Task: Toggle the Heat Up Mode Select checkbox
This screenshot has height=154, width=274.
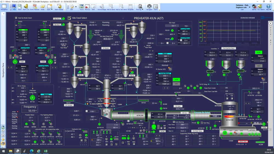Action: pos(16,18)
